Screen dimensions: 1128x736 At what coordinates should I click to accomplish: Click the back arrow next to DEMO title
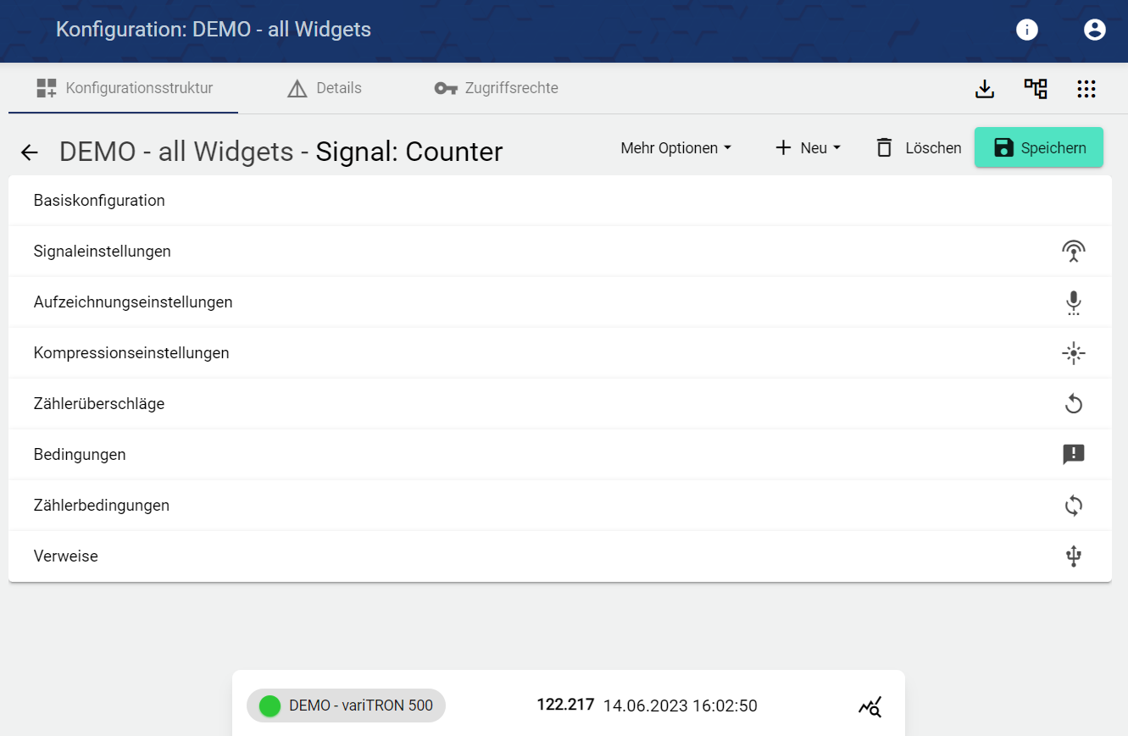pos(30,152)
